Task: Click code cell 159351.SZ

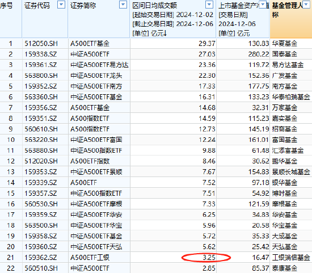Action: coord(41,119)
